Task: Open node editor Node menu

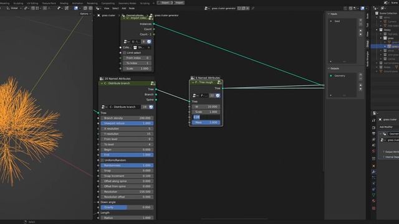Action: pyautogui.click(x=132, y=8)
